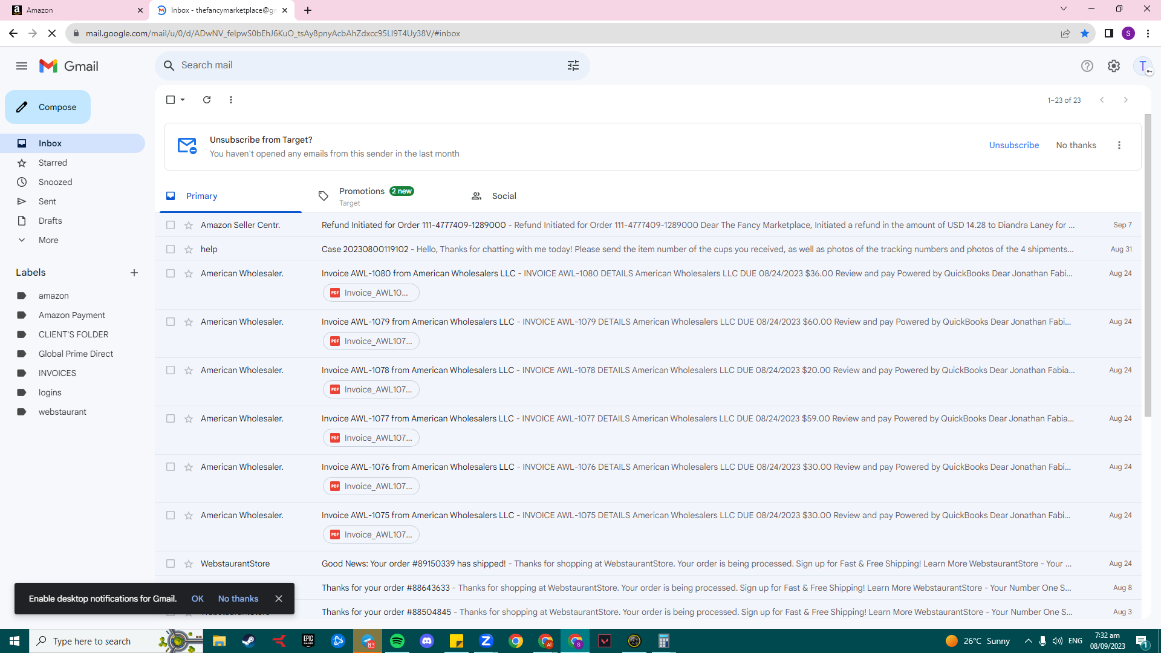Open Windows Start menu
This screenshot has height=653, width=1161.
pyautogui.click(x=15, y=641)
